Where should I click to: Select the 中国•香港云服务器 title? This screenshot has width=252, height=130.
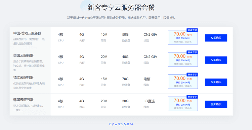[27, 33]
